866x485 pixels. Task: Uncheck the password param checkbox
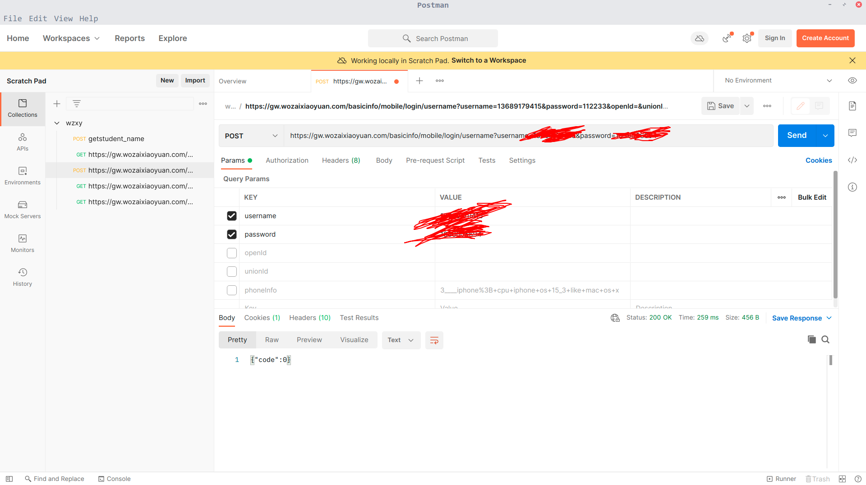(231, 234)
